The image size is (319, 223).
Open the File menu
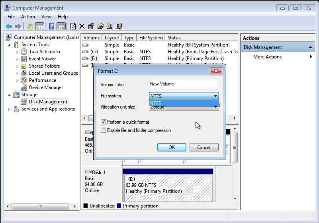(11, 17)
